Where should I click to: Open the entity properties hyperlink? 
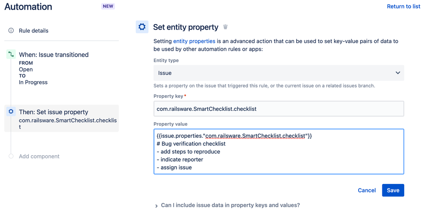point(194,41)
